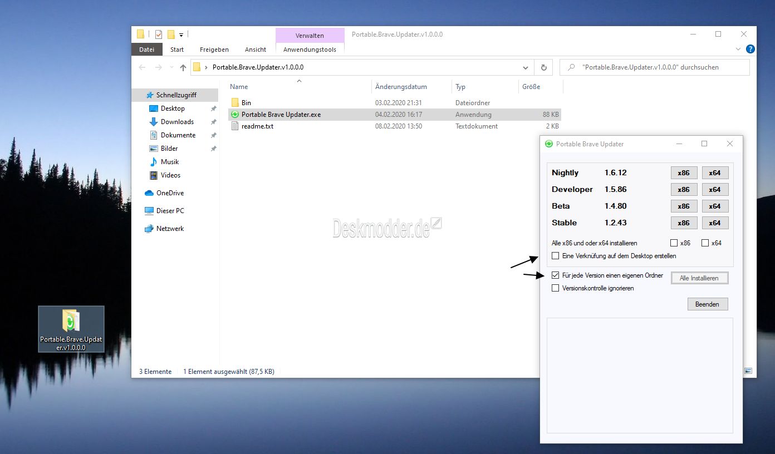The height and width of the screenshot is (454, 775).
Task: Select the readme.txt document icon
Action: (235, 126)
